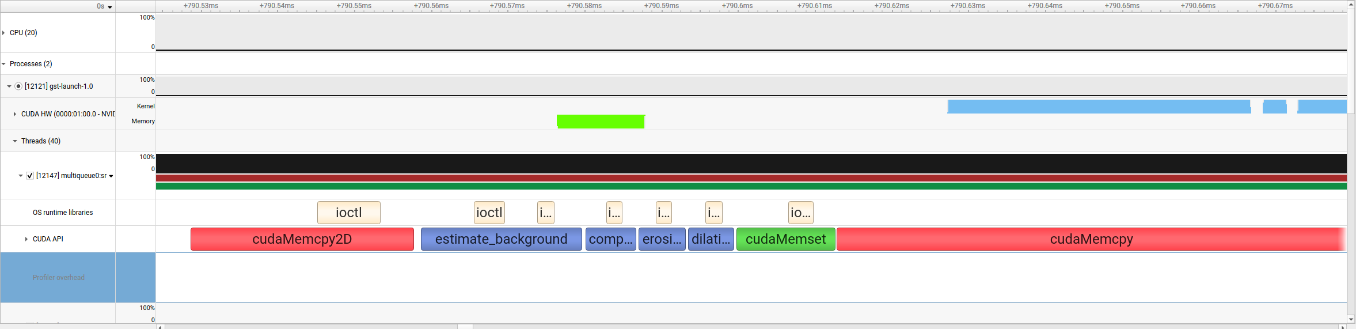Screen dimensions: 1356x329
Task: Open the multiqueue0:sr thread dropdown arrow
Action: [111, 176]
